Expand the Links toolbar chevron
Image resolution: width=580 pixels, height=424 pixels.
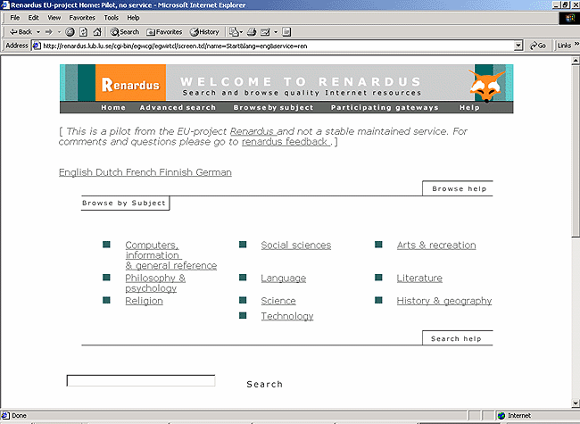[576, 44]
